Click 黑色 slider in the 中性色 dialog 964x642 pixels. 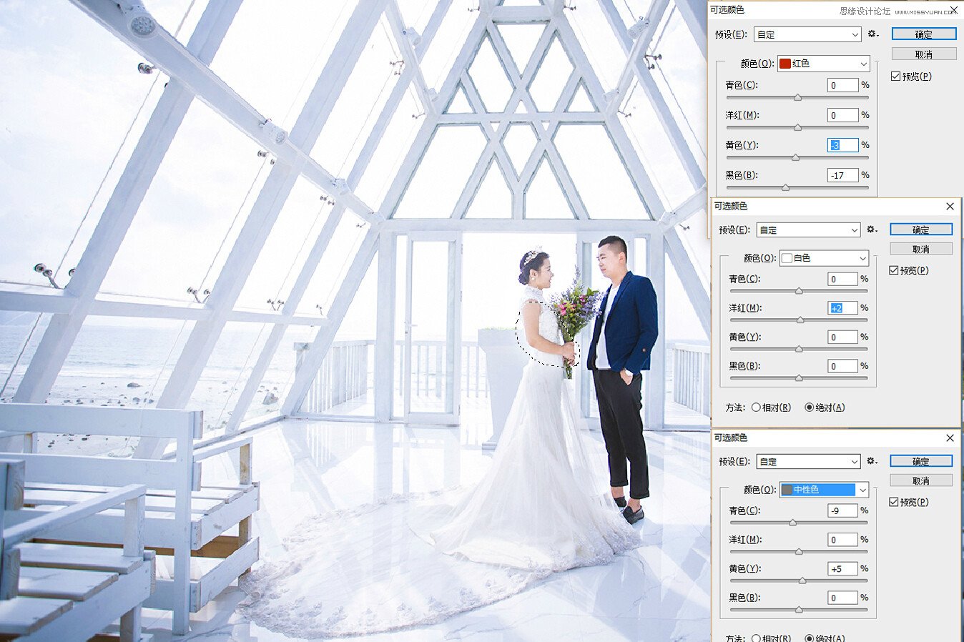799,610
